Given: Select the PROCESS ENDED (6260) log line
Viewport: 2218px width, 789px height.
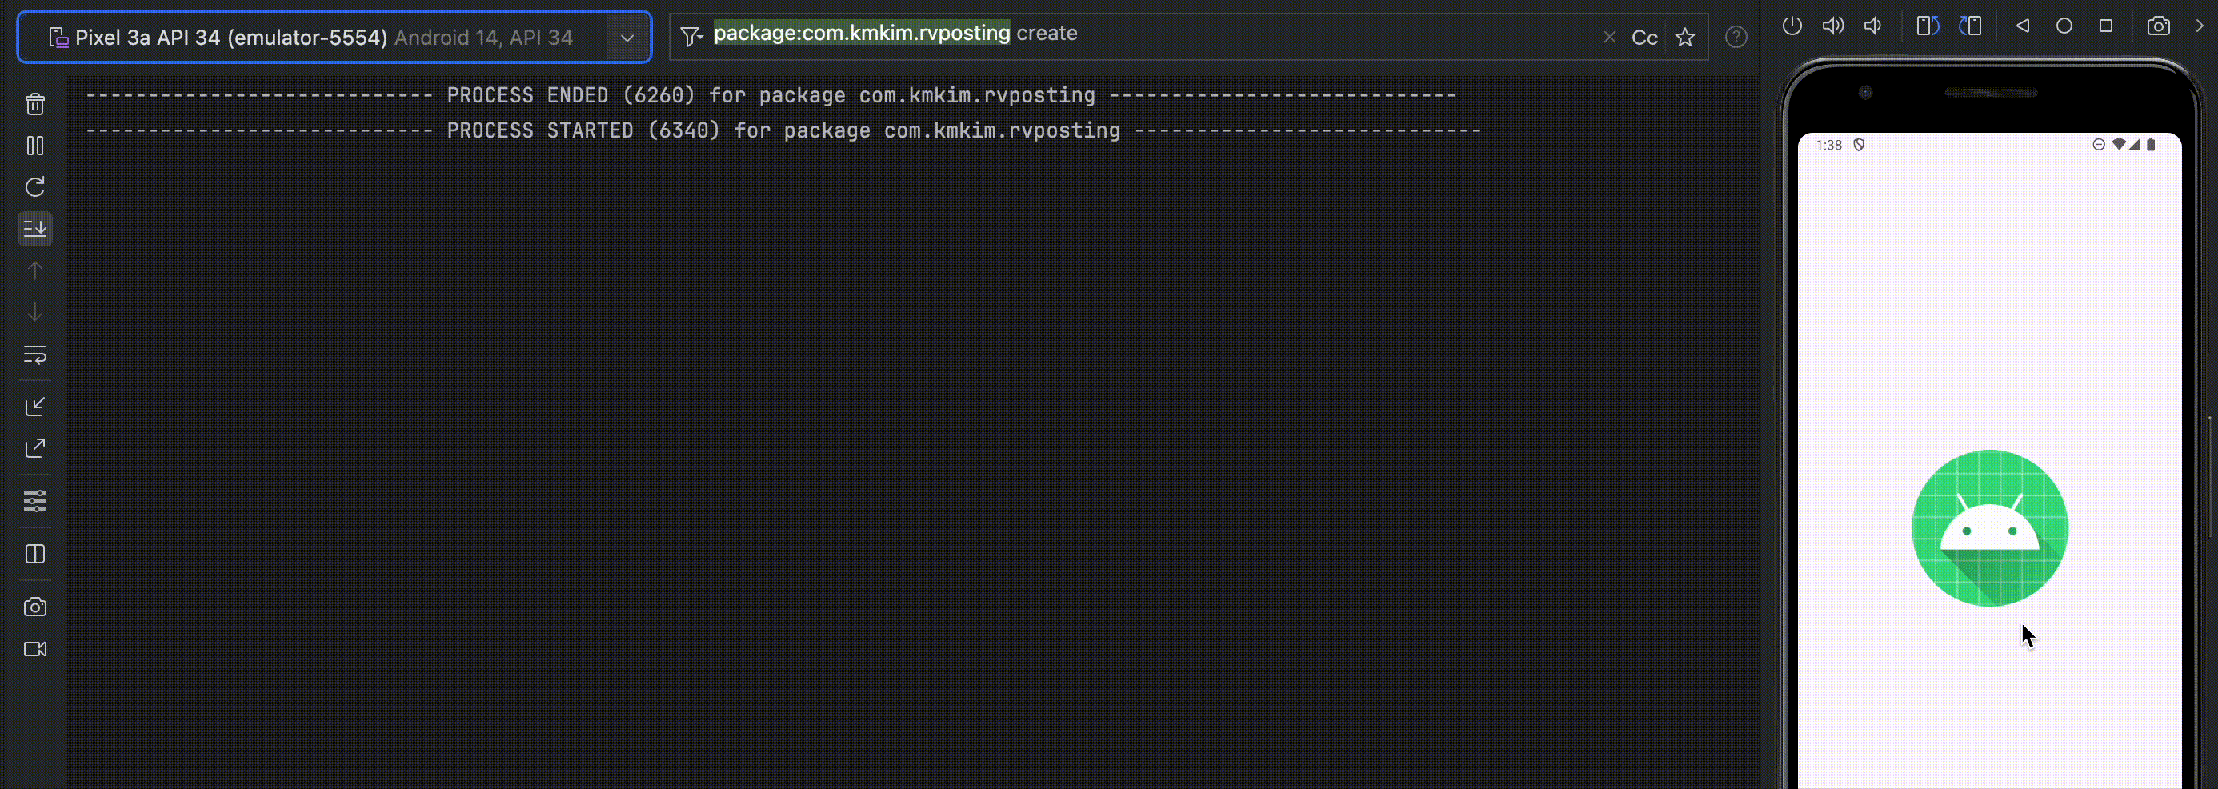Looking at the screenshot, I should click(x=771, y=94).
